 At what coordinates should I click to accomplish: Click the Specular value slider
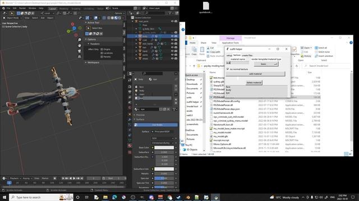coord(164,178)
